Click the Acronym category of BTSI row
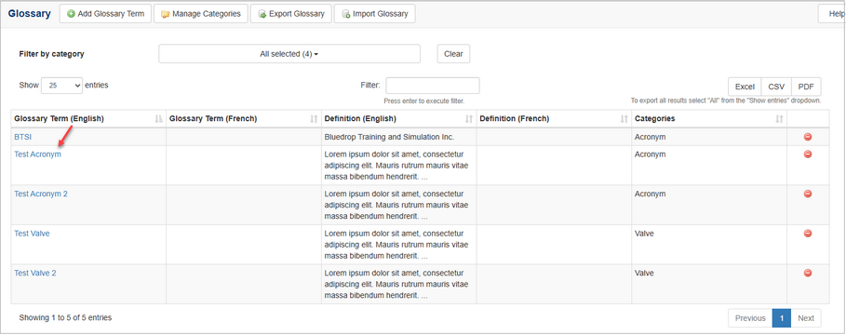 pyautogui.click(x=651, y=137)
